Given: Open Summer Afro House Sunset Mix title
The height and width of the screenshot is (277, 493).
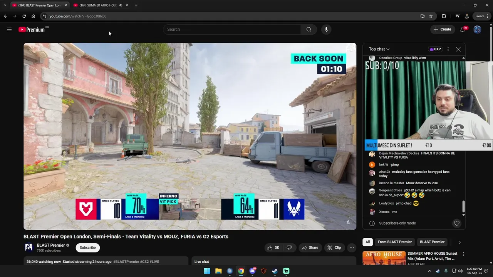Looking at the screenshot, I should click(432, 256).
